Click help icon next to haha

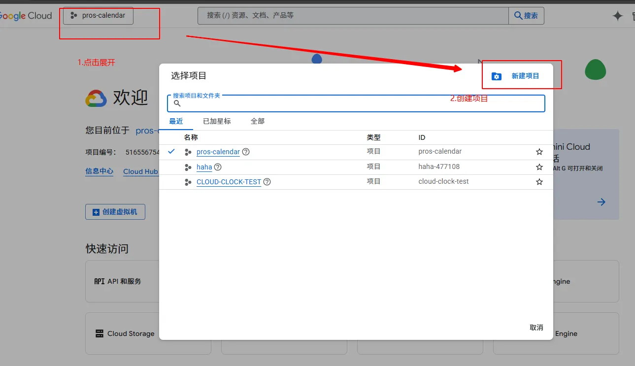tap(218, 167)
